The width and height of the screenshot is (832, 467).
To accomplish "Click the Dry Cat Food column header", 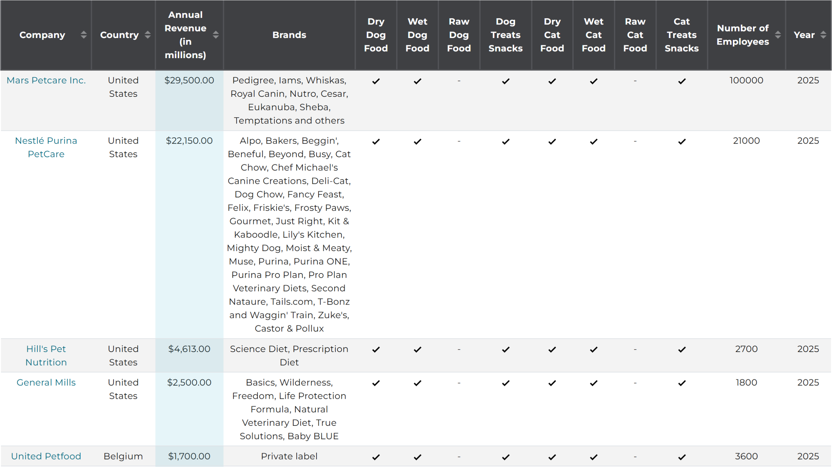I will [x=552, y=35].
